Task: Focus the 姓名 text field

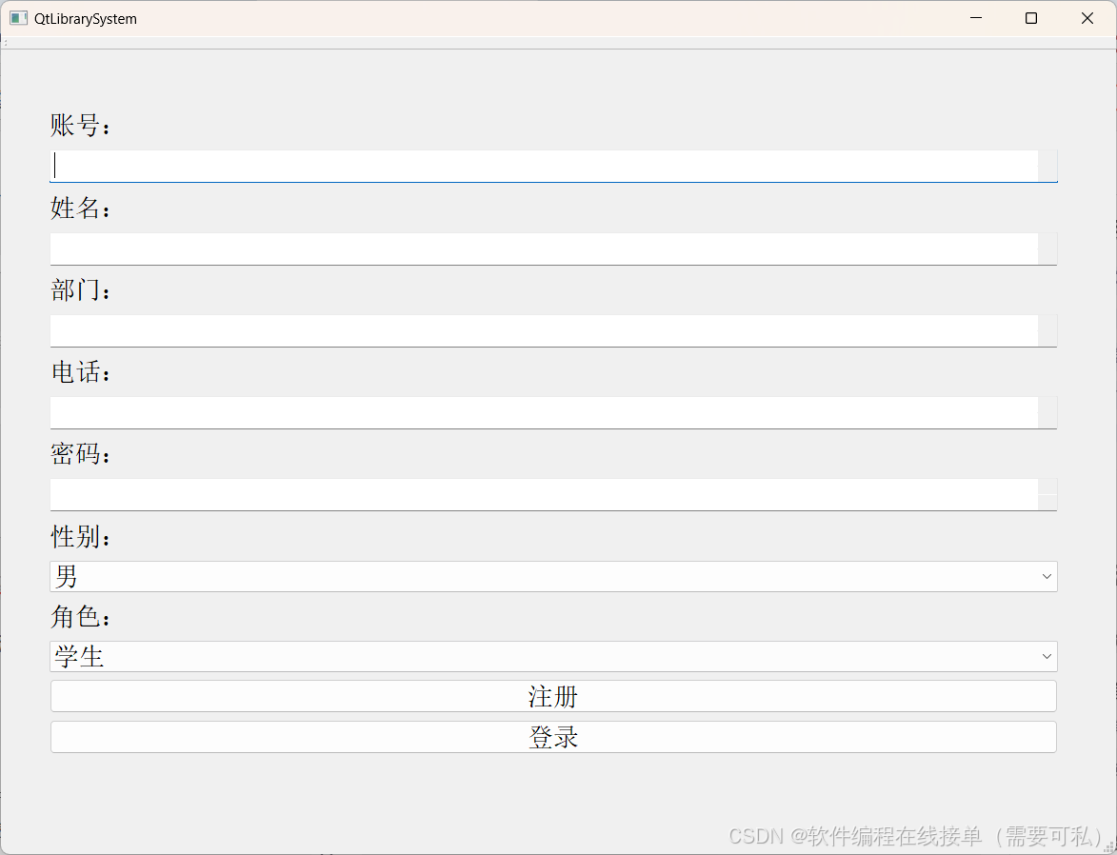Action: [553, 249]
